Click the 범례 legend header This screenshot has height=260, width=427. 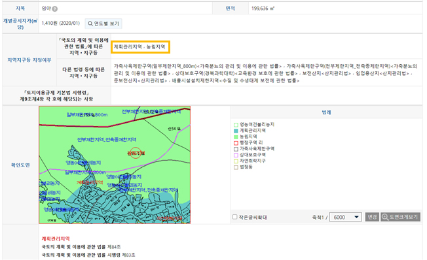[326, 112]
